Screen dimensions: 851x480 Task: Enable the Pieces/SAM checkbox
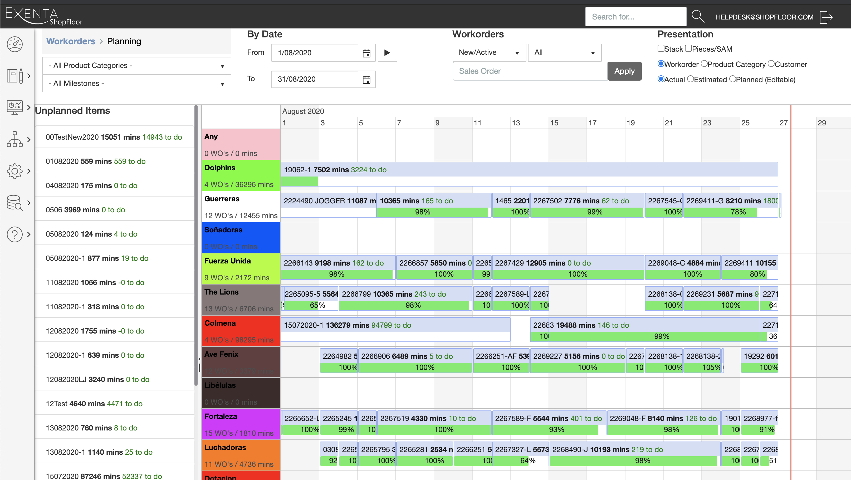(x=688, y=48)
